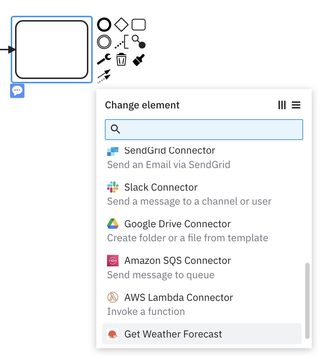
Task: Choose AWS Lambda Connector
Action: coord(202,304)
